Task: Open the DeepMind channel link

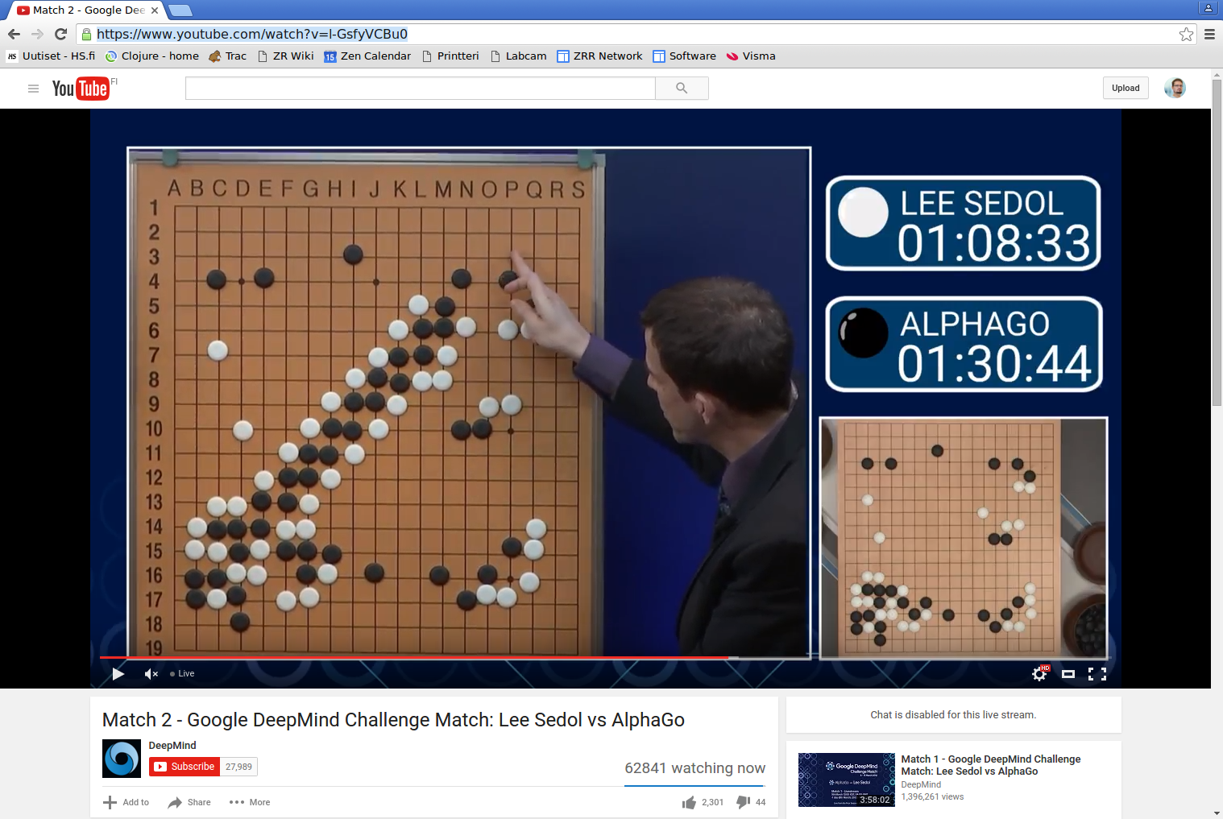Action: click(172, 746)
